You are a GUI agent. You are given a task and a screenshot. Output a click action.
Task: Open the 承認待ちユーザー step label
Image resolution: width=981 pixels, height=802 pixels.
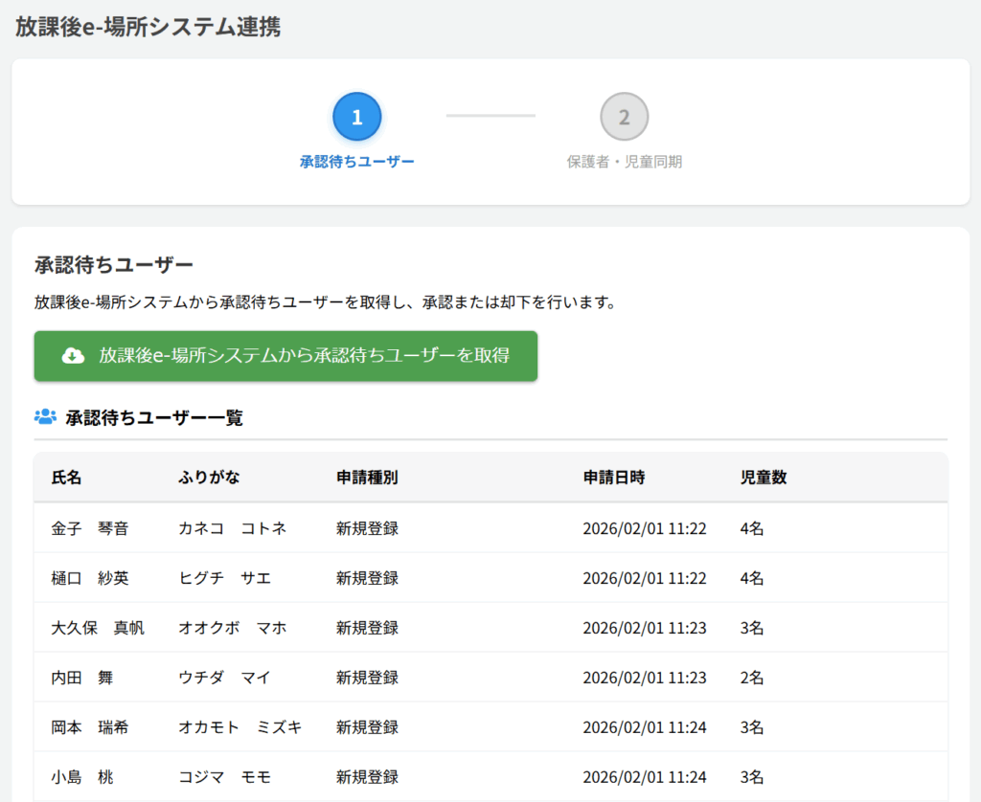pyautogui.click(x=356, y=162)
